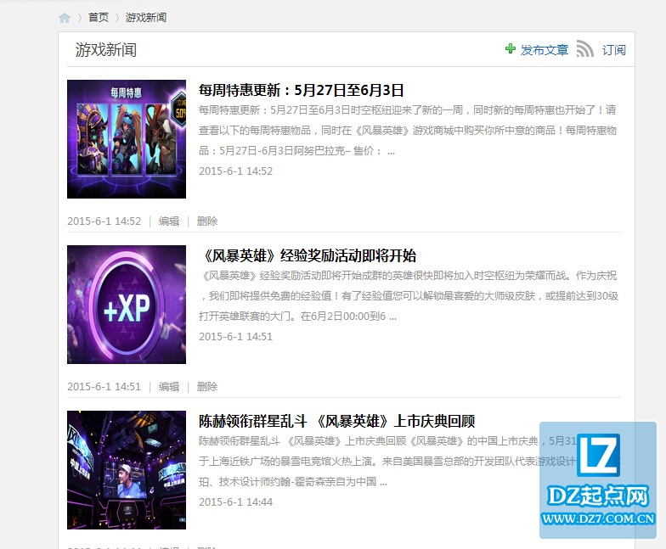Click summary text starting 《风暴英雄》经验奖励活动即将开始成群的英雄
The width and height of the screenshot is (666, 549).
coord(409,295)
